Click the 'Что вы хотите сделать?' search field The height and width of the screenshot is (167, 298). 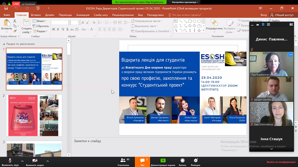(x=185, y=15)
